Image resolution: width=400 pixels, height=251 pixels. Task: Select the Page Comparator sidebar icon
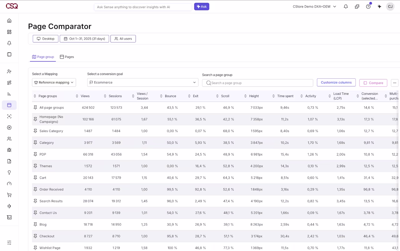(9, 105)
